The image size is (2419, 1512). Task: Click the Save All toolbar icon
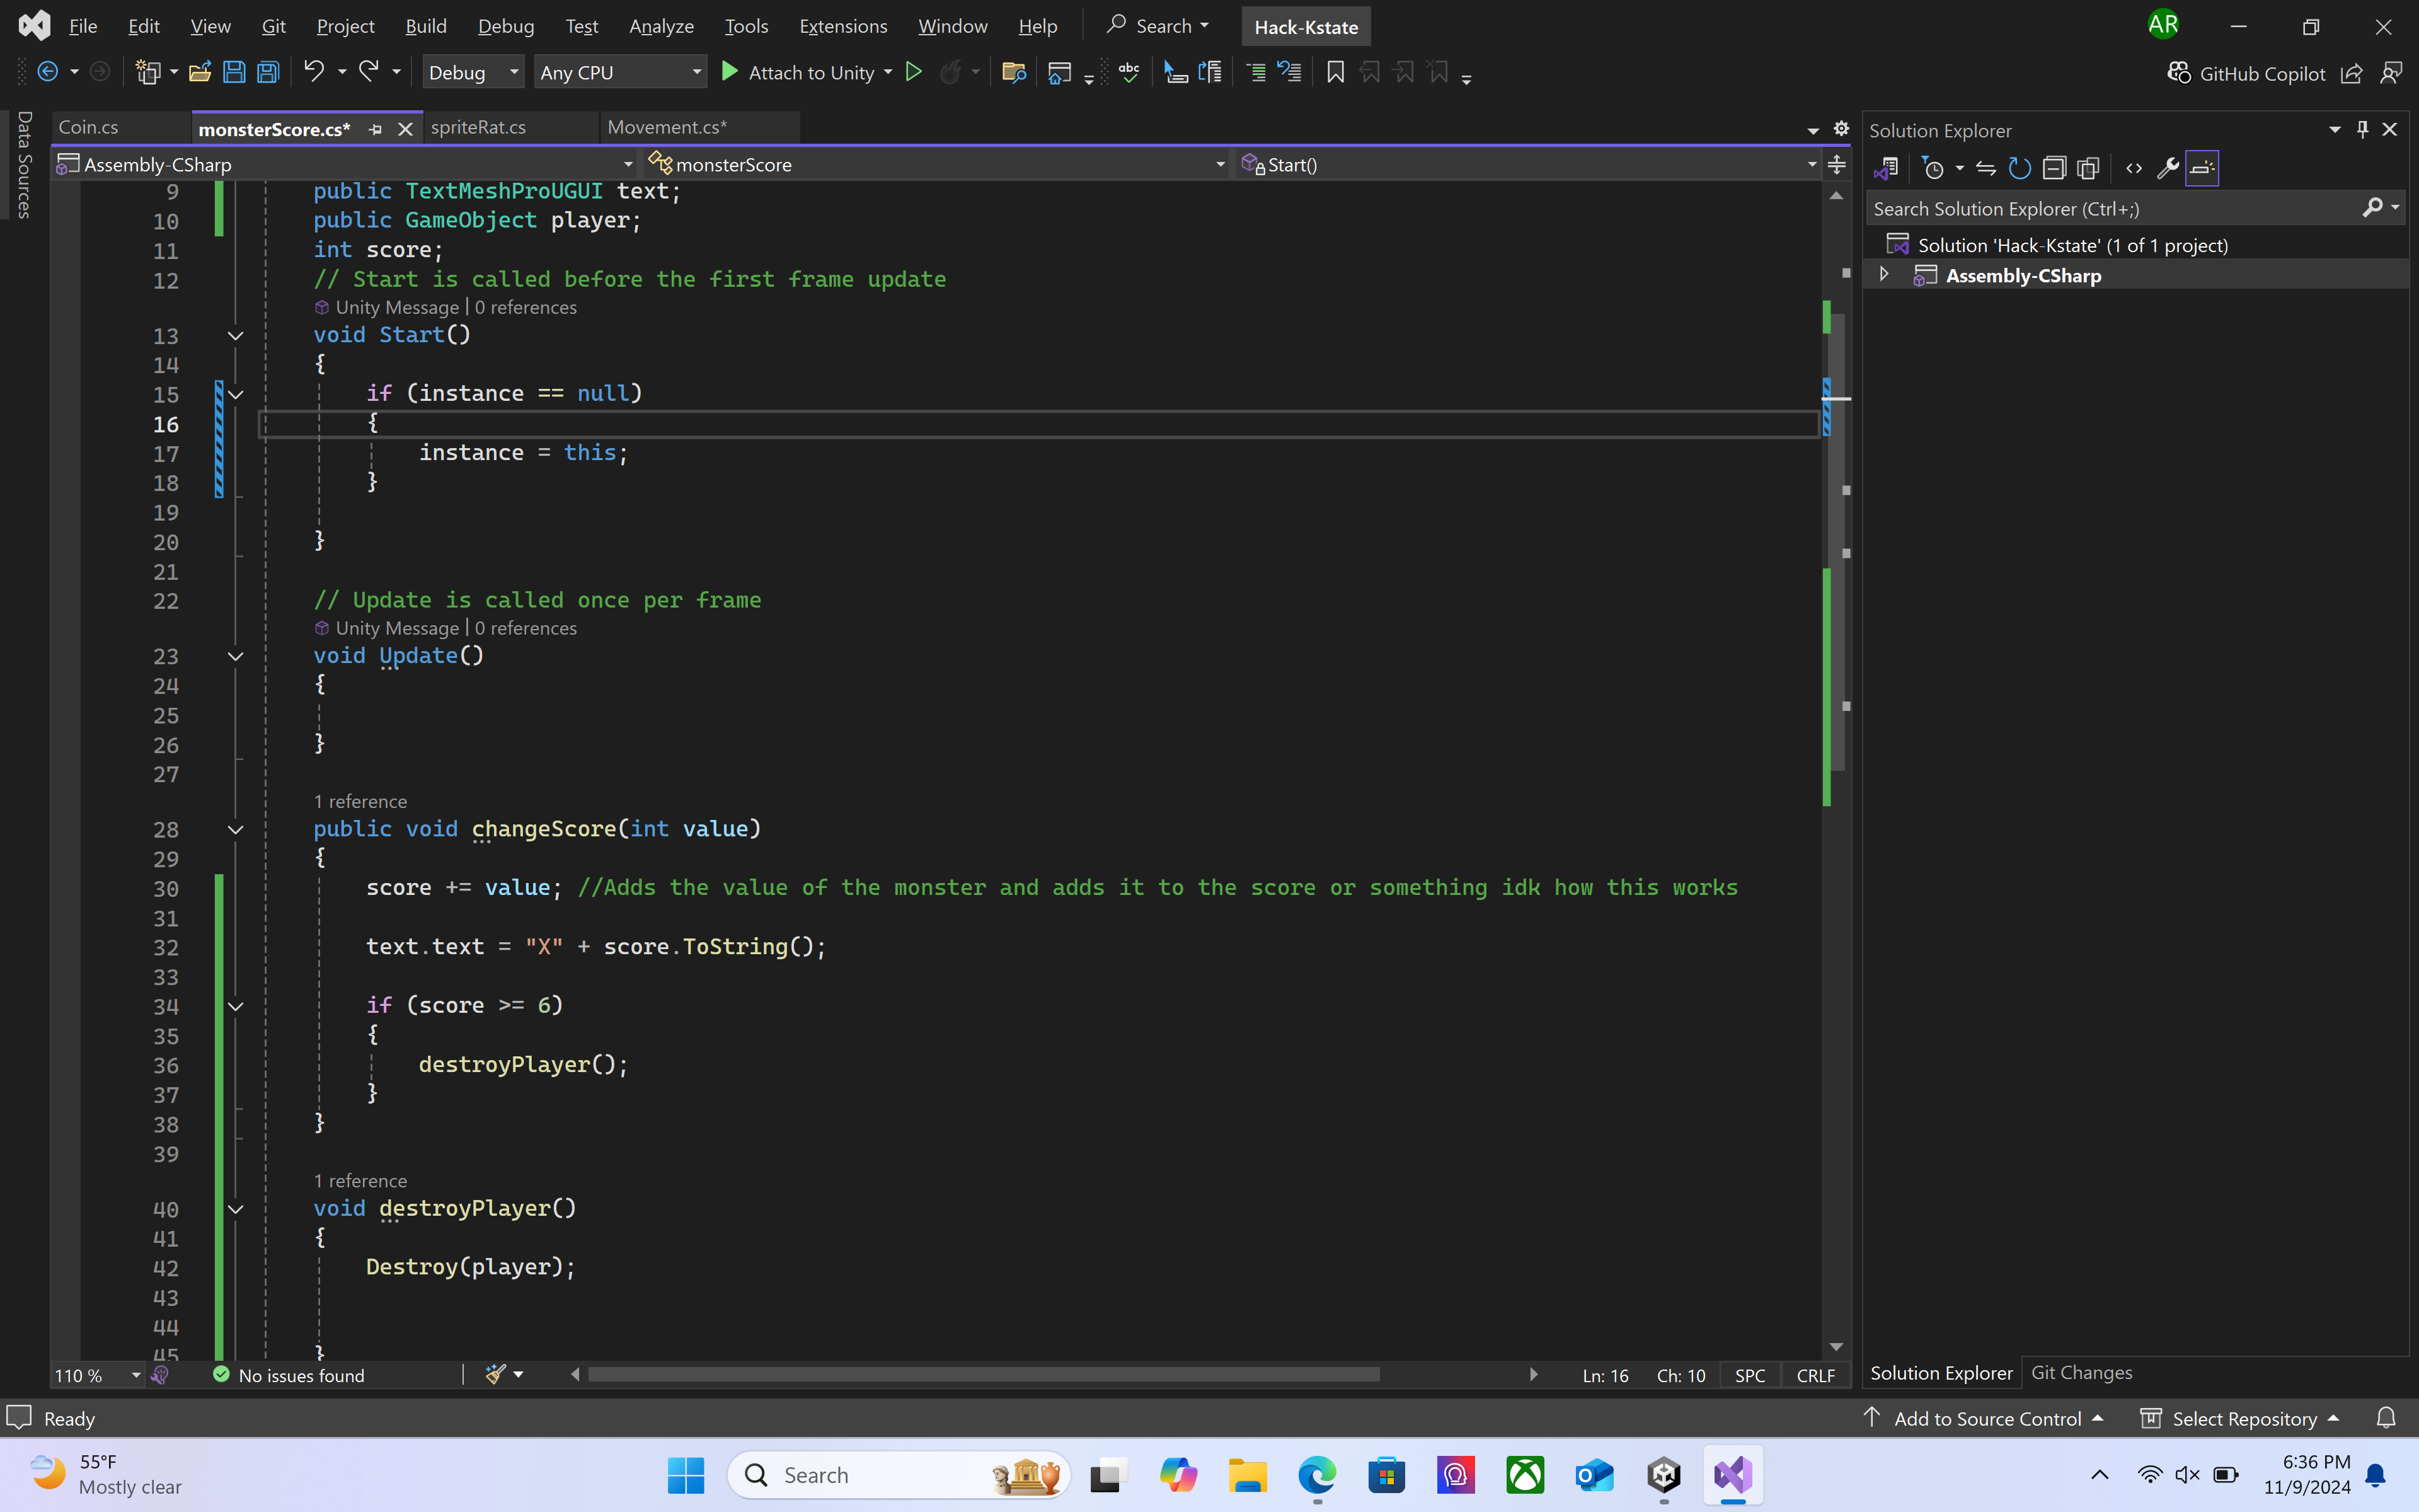(x=268, y=72)
